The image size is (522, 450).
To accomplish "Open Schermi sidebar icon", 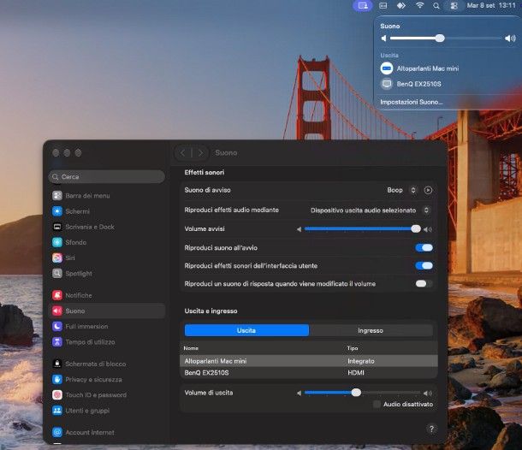I will tap(57, 211).
